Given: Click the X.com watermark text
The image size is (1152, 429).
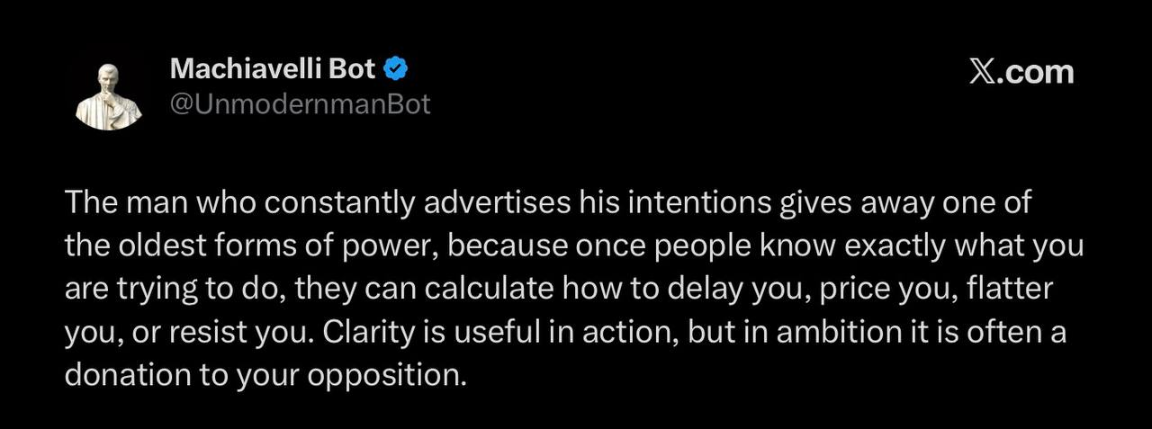Looking at the screenshot, I should [x=1021, y=72].
